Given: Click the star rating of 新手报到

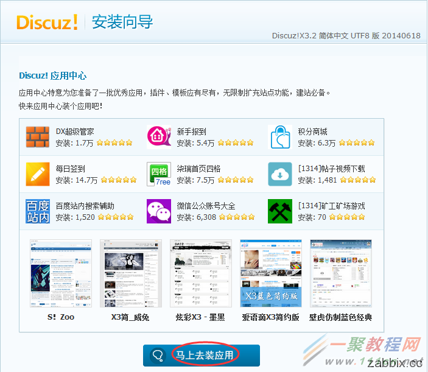Looking at the screenshot, I should tap(236, 142).
